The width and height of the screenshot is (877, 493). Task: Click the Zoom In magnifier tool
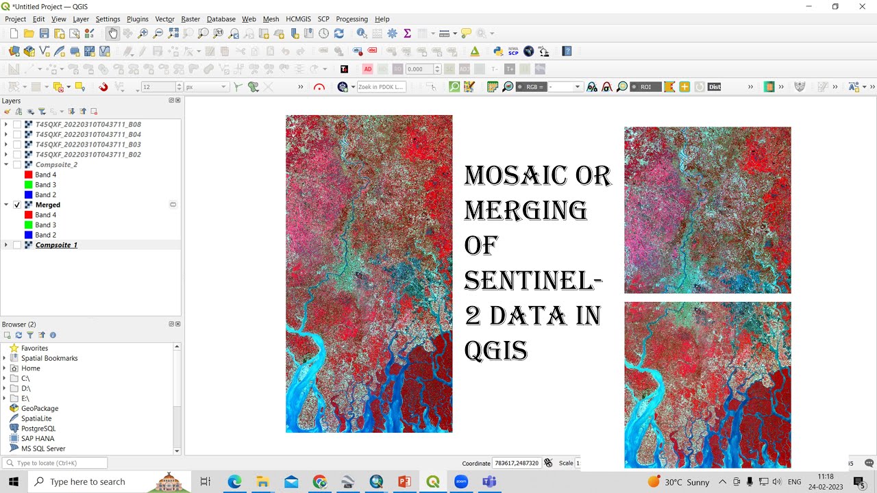[x=143, y=33]
